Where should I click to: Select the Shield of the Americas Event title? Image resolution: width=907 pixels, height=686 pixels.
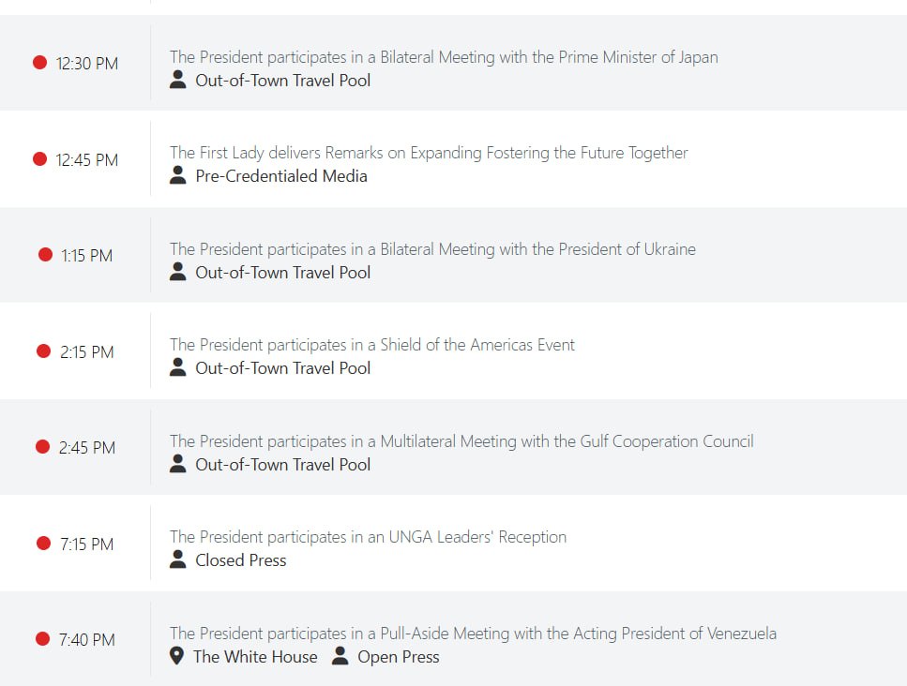point(372,345)
